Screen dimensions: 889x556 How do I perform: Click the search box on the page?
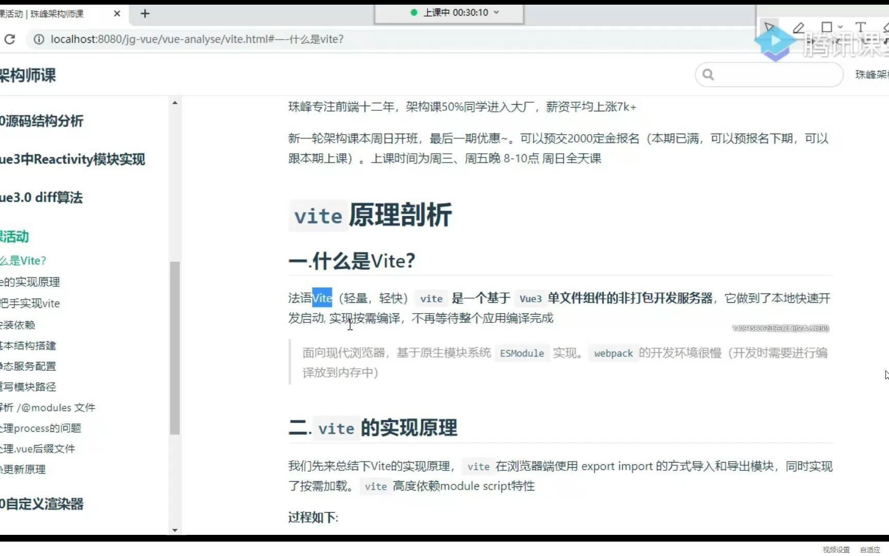point(769,75)
